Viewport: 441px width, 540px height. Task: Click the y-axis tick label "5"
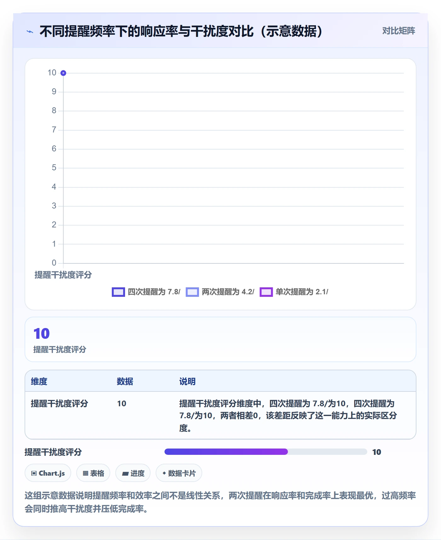54,167
